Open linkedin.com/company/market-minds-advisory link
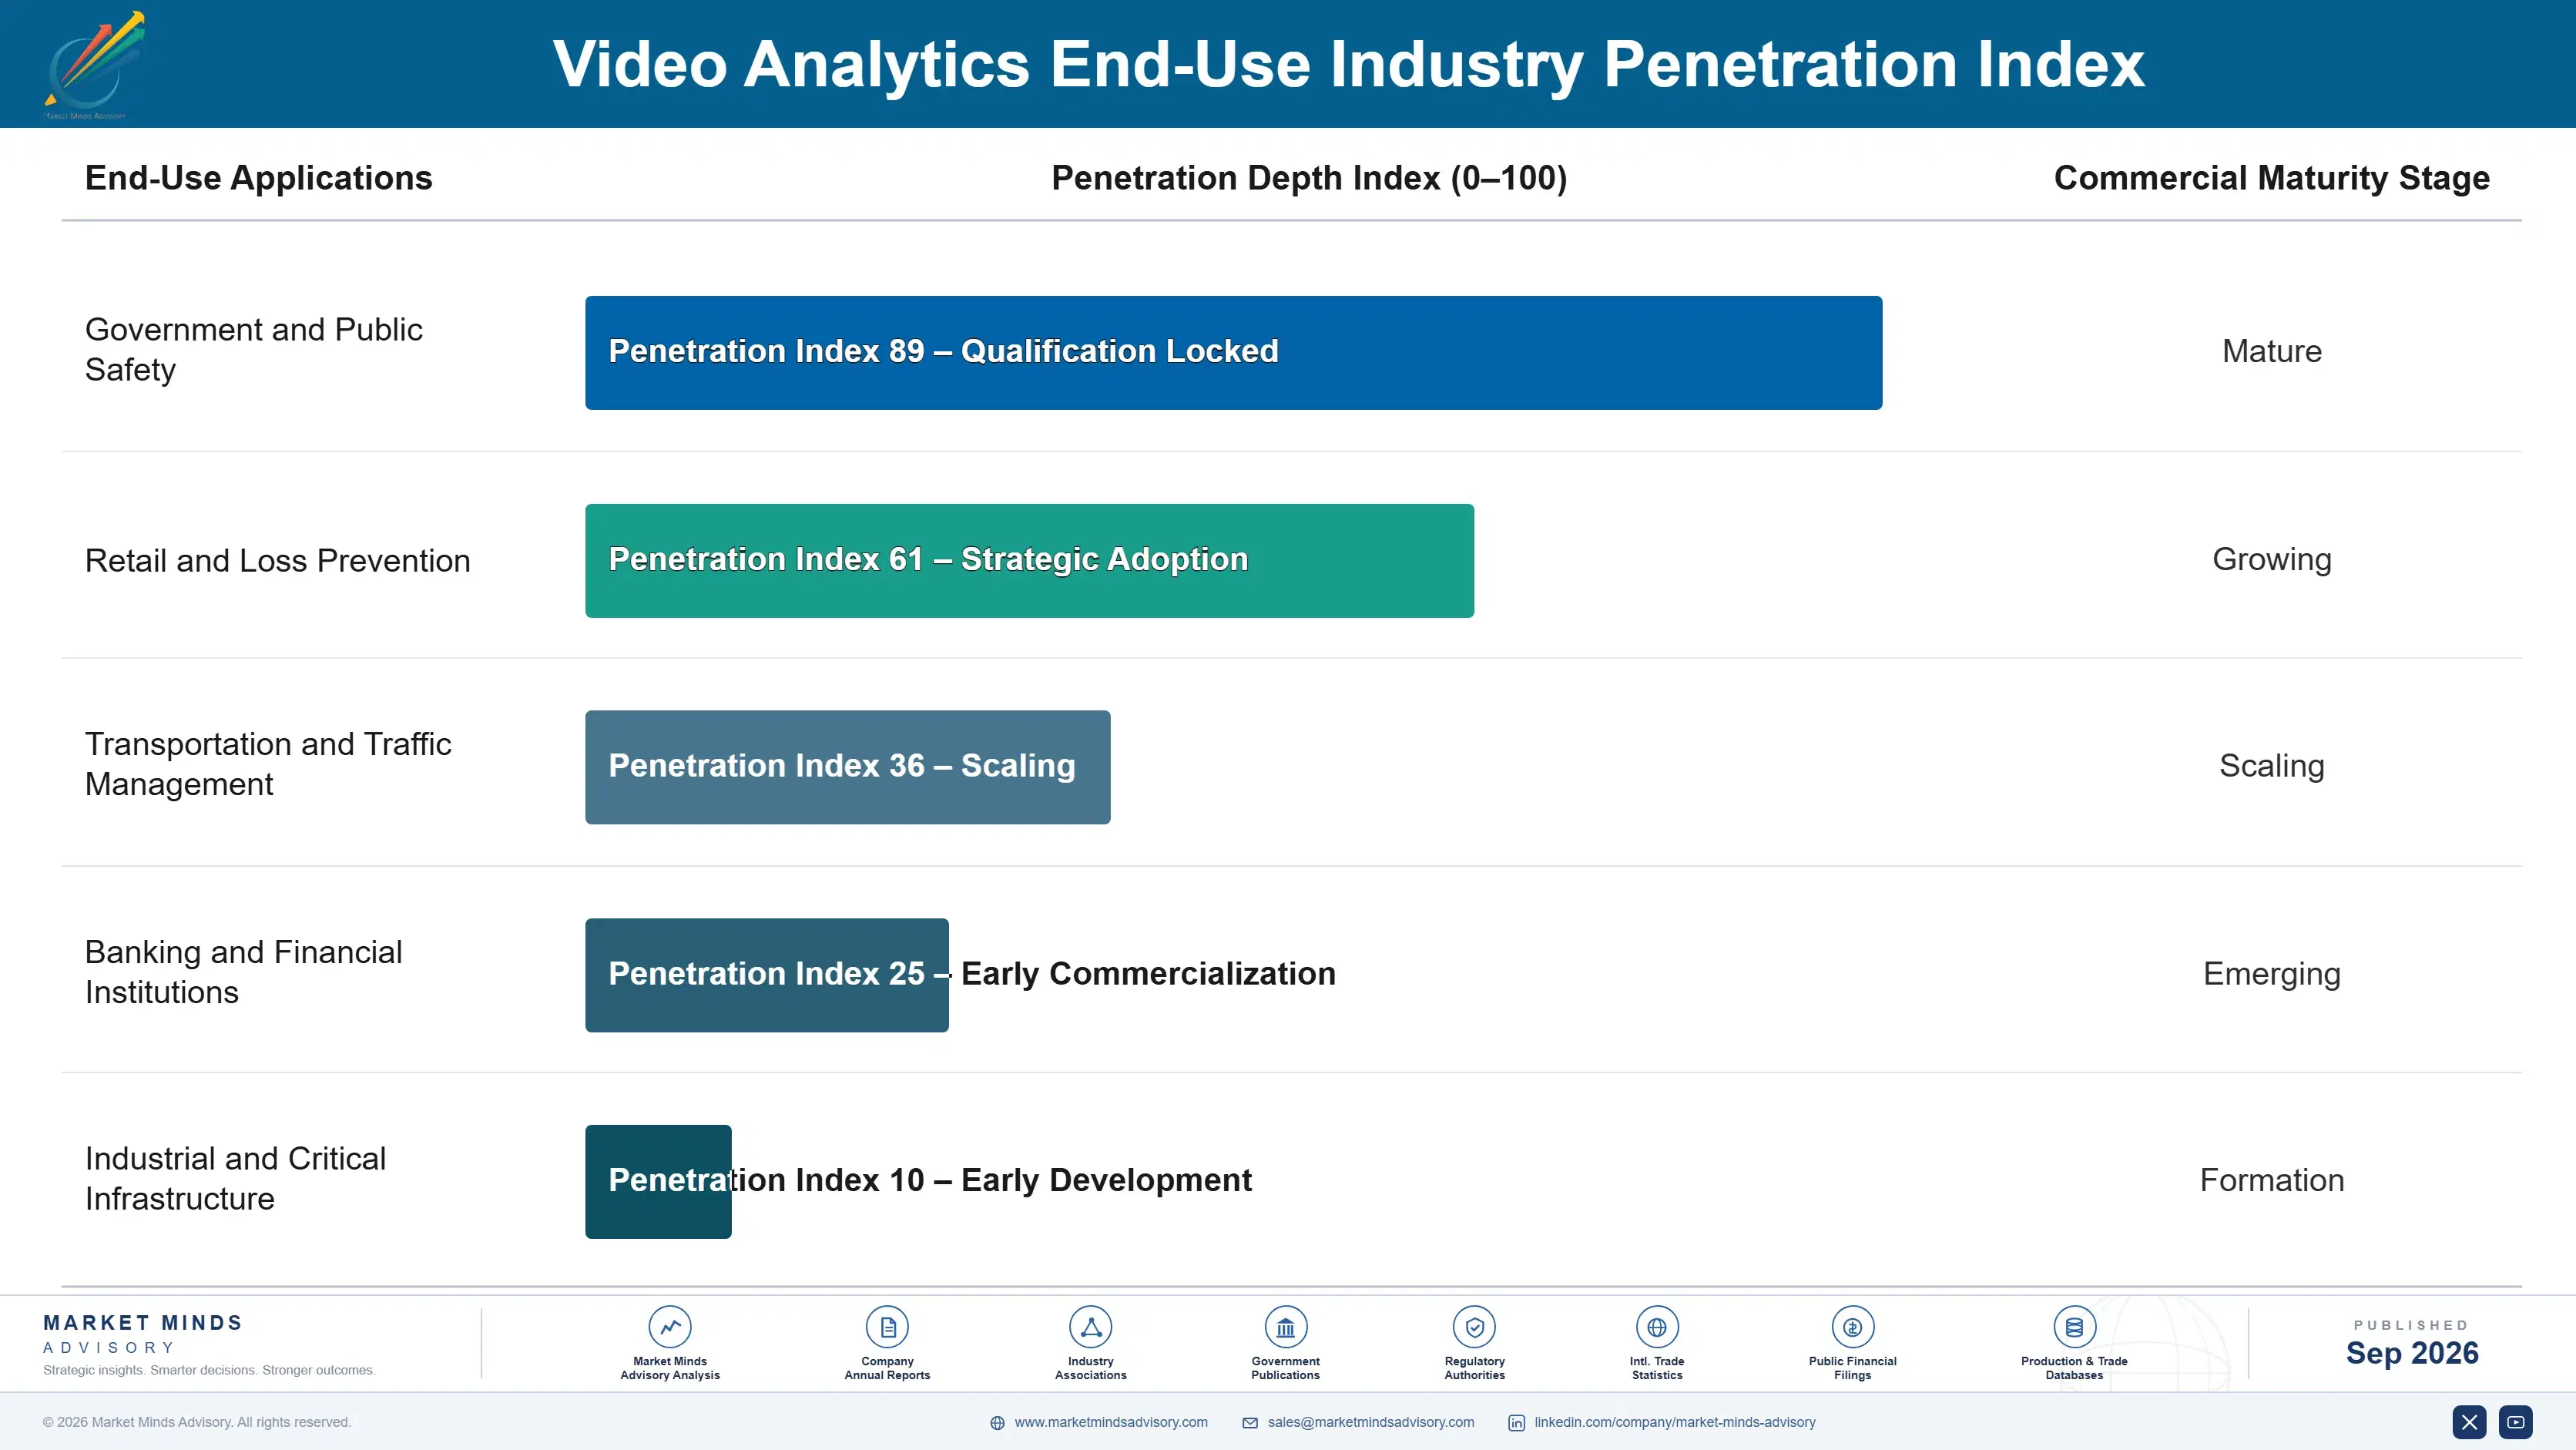2576x1450 pixels. click(1675, 1422)
